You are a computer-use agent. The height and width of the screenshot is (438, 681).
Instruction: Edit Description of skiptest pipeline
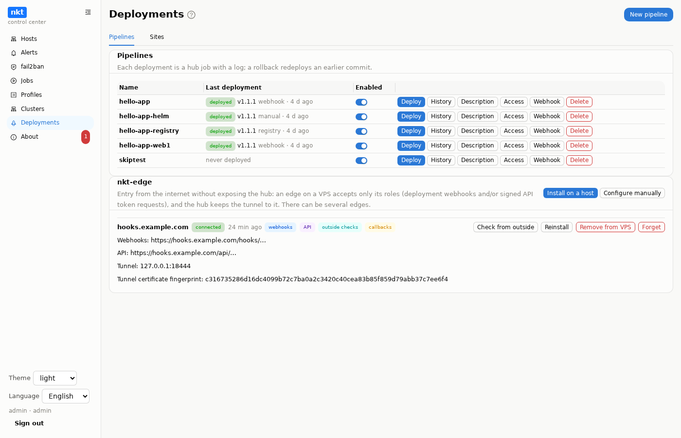(478, 160)
